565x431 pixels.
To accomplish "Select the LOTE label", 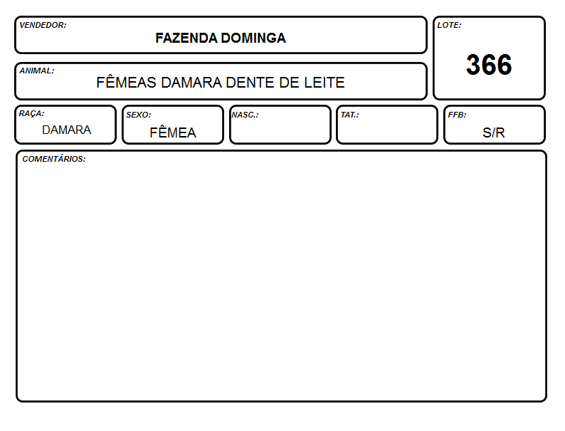I will click(x=449, y=25).
